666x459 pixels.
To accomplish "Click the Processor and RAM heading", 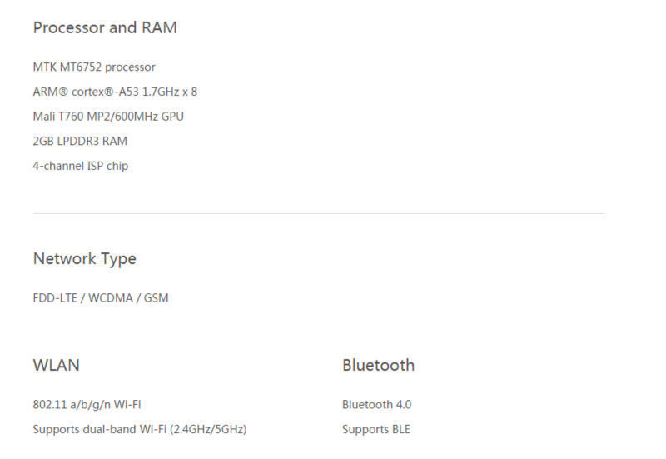I will click(x=105, y=27).
